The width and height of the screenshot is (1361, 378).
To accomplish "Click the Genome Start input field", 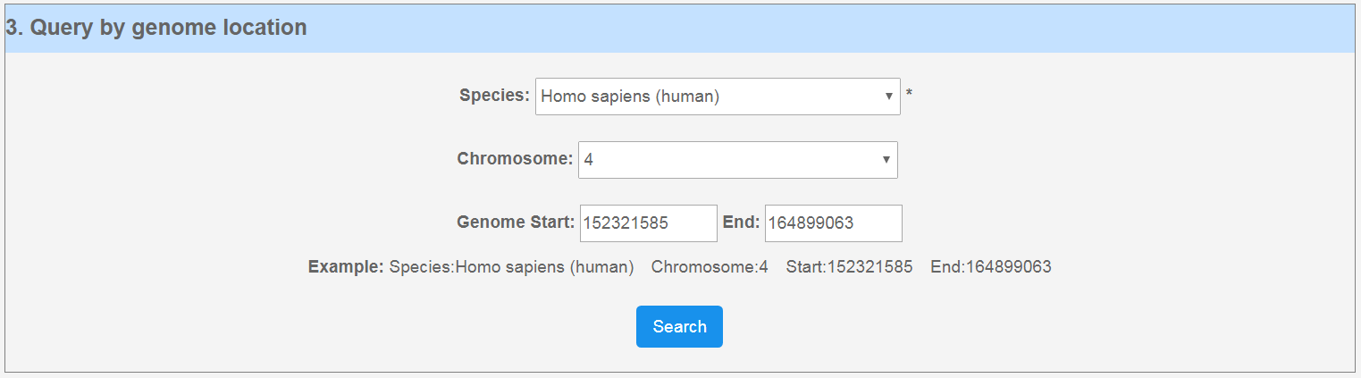I will pos(647,223).
